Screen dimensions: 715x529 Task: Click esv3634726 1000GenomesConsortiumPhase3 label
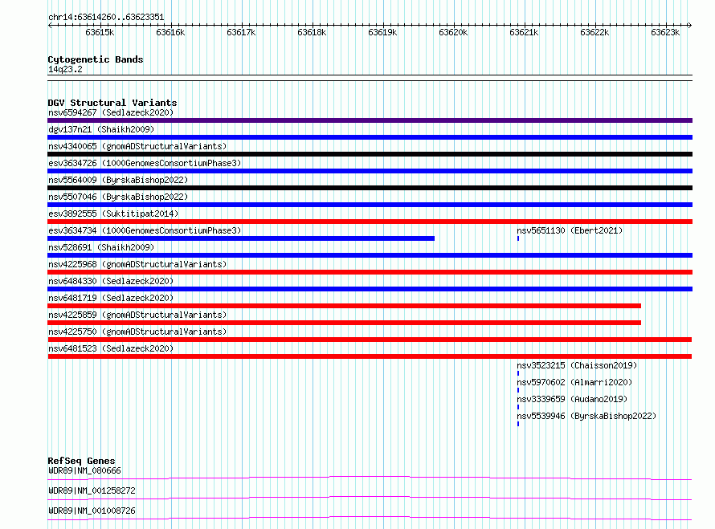coord(145,163)
